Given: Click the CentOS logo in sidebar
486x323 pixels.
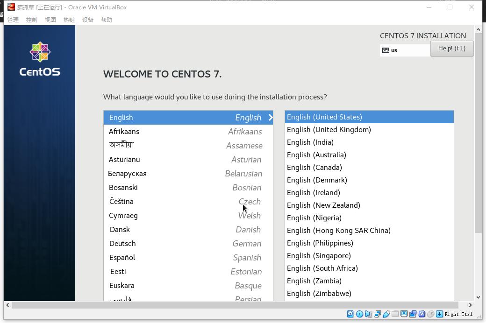Looking at the screenshot, I should (40, 59).
